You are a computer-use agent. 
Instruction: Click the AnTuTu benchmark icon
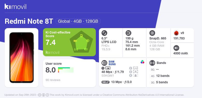click(176, 33)
